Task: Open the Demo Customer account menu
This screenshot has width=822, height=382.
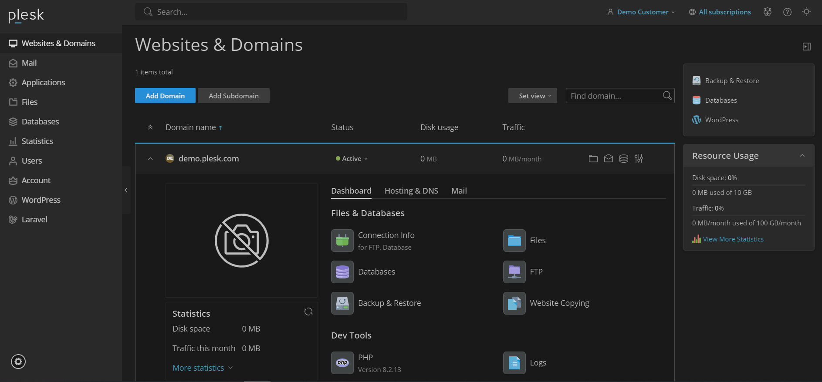Action: 641,12
